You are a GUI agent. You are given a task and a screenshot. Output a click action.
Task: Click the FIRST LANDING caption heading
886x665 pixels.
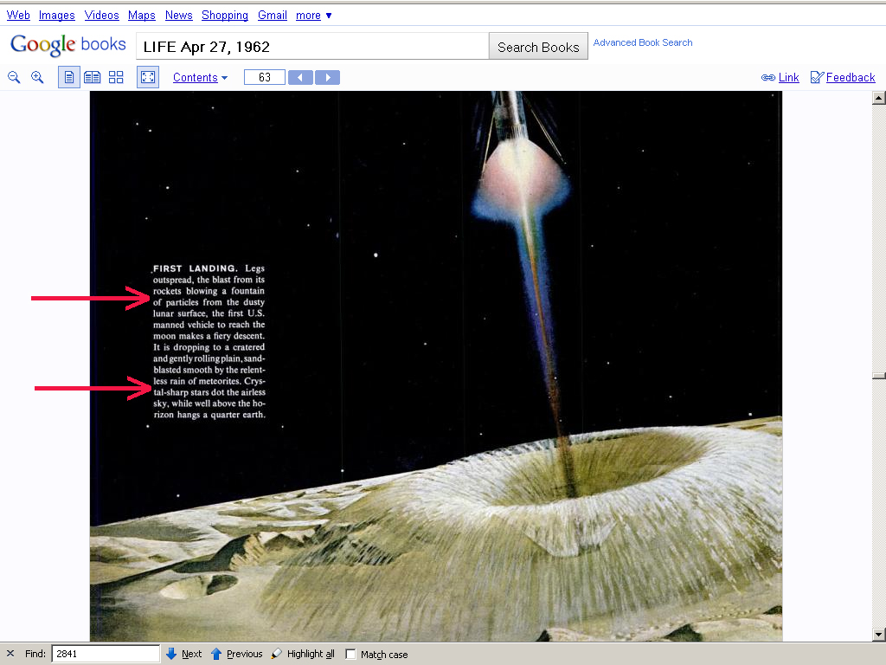[x=195, y=268]
